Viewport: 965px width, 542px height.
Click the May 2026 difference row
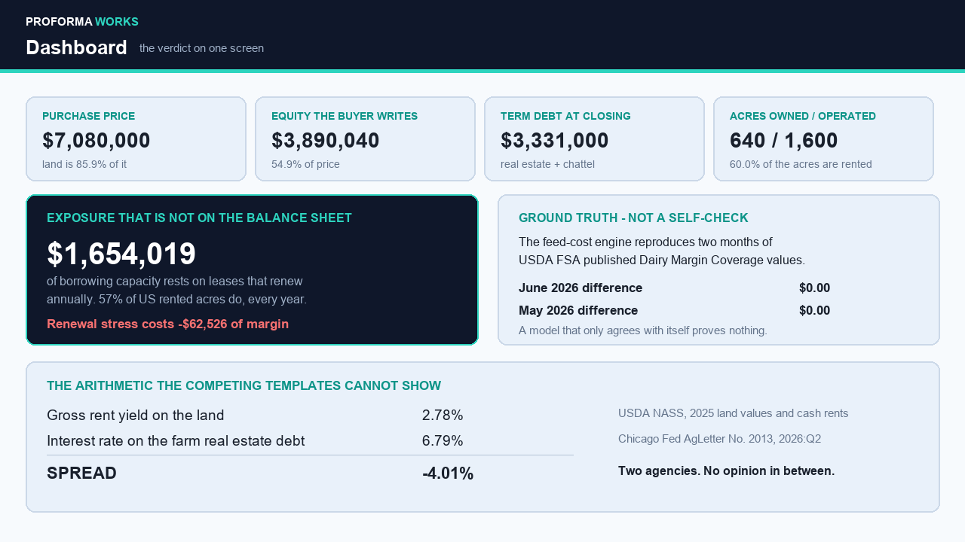point(675,310)
